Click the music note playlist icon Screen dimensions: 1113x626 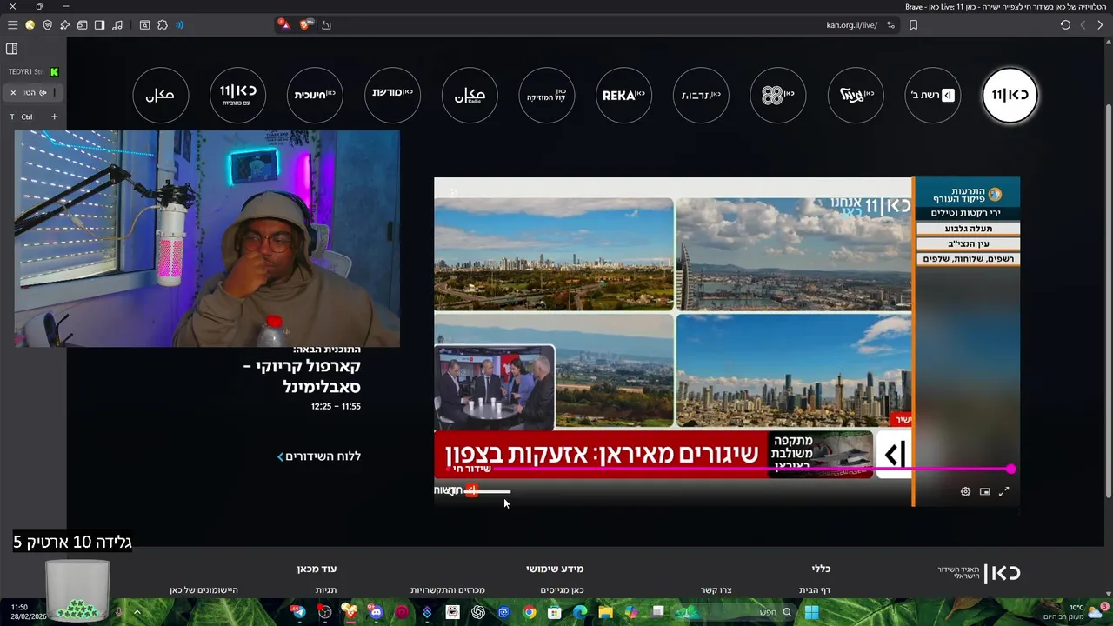(117, 25)
